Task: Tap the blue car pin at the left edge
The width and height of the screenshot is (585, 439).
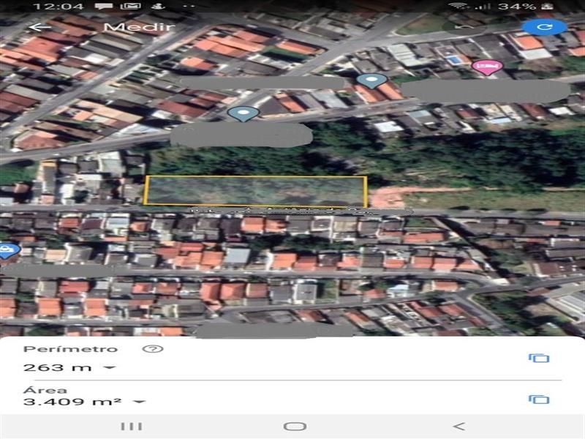Action: coord(7,251)
